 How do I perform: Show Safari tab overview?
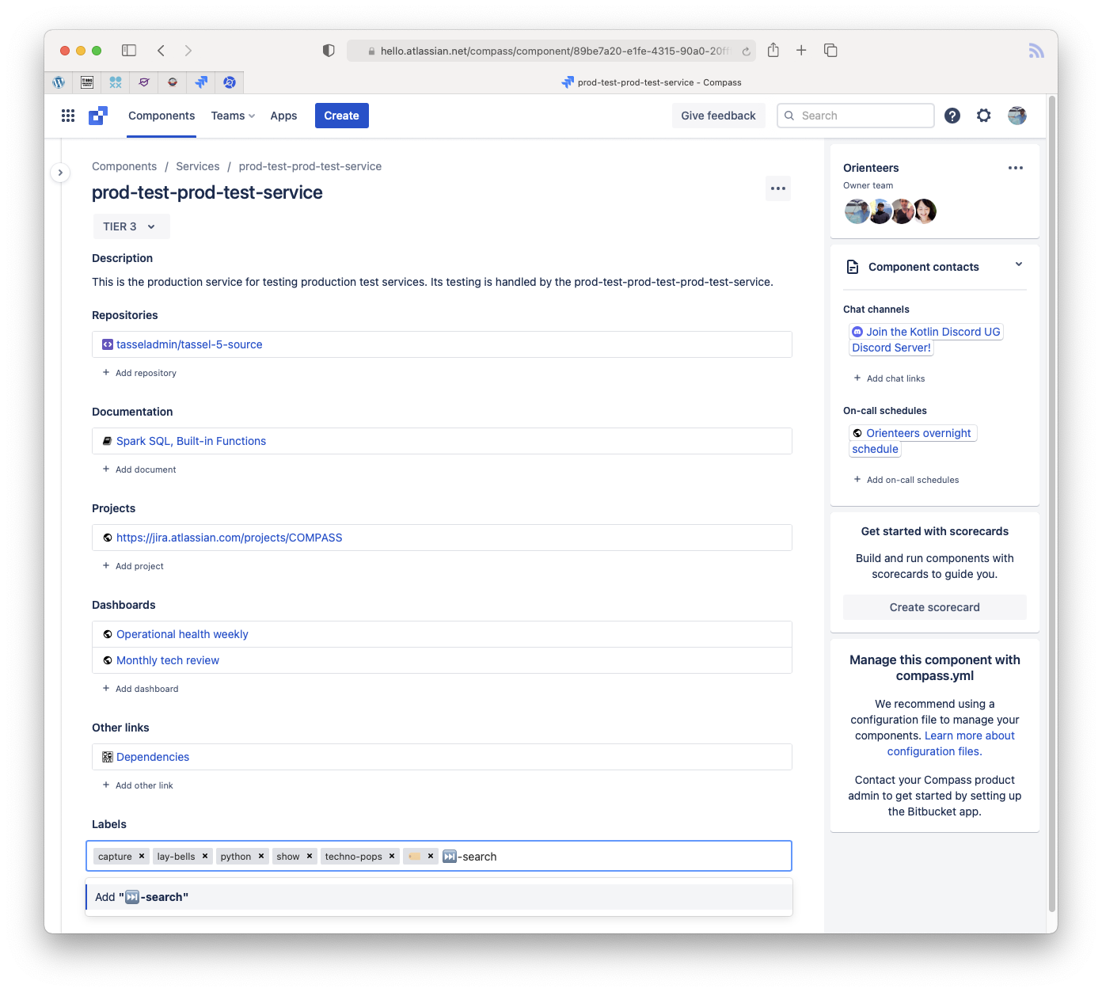click(830, 51)
